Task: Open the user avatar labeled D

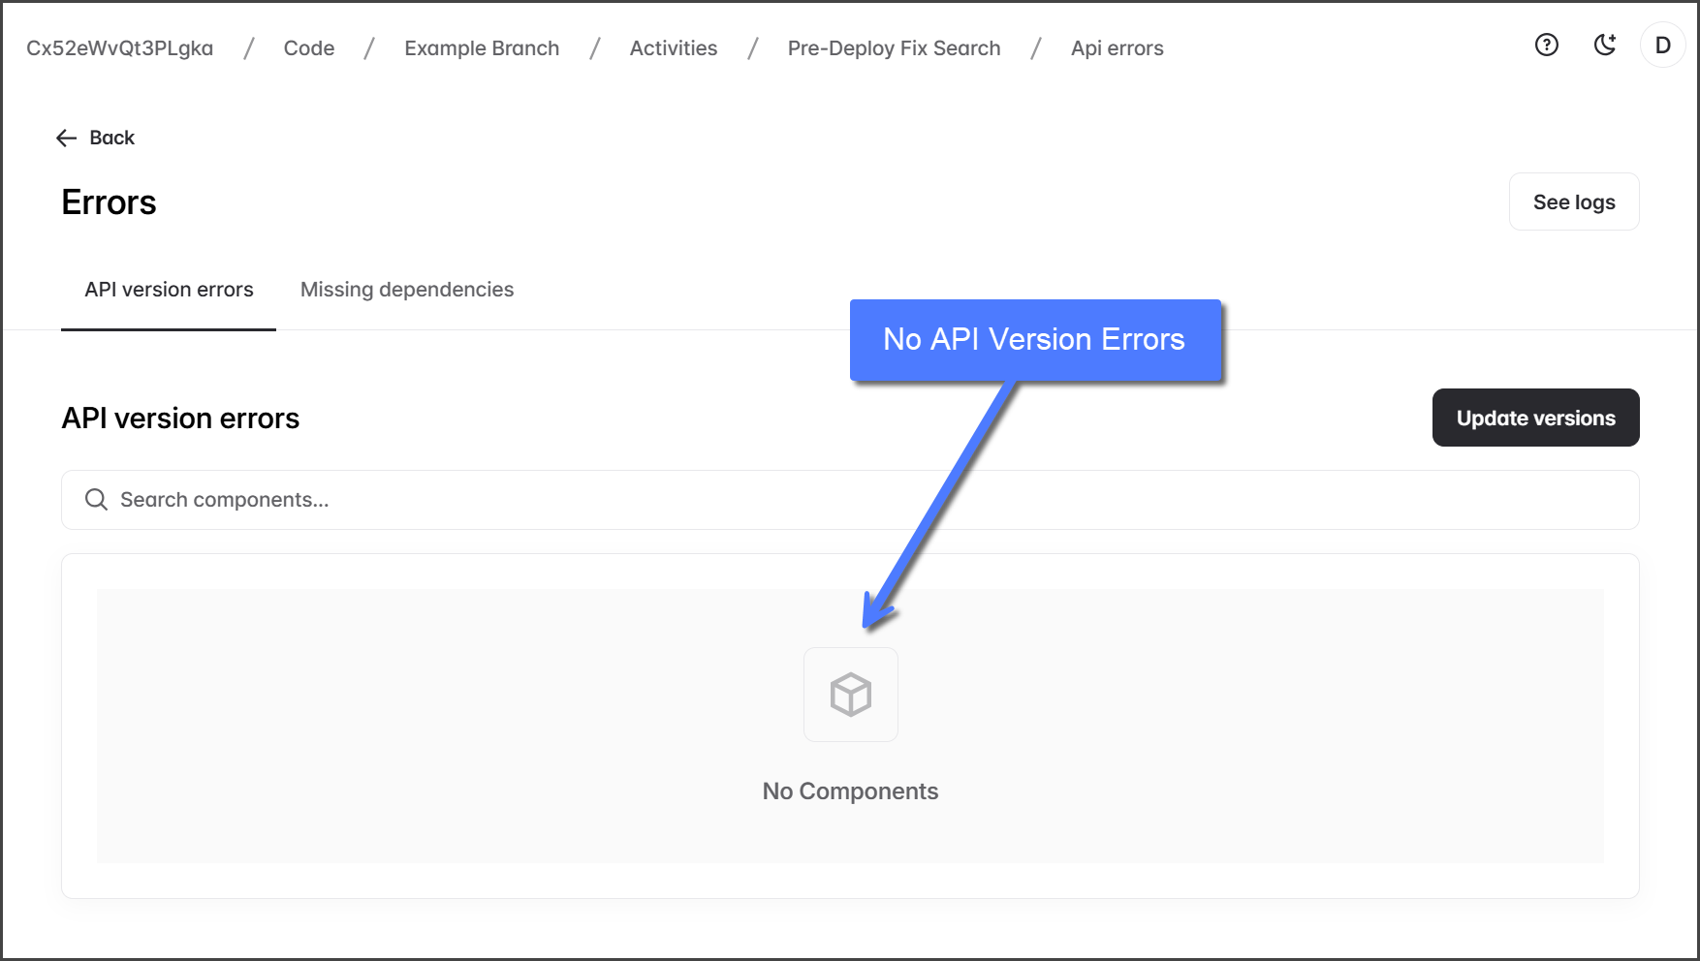Action: [x=1662, y=46]
